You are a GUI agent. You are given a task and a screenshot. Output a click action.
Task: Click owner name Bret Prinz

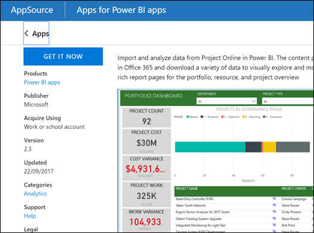288,225
